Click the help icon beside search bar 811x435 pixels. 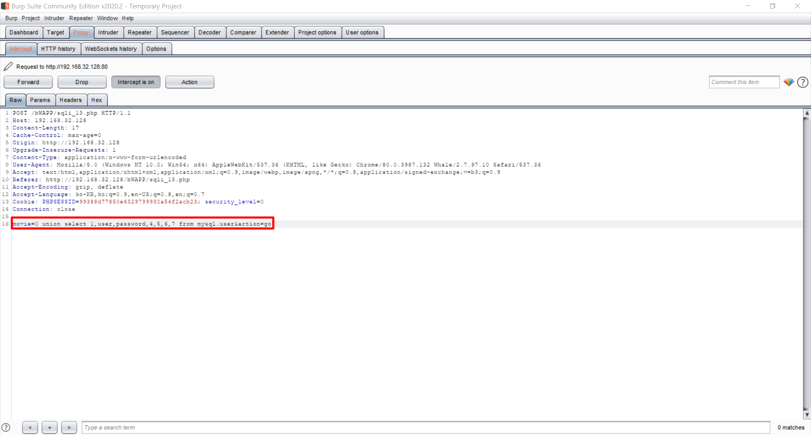click(6, 427)
